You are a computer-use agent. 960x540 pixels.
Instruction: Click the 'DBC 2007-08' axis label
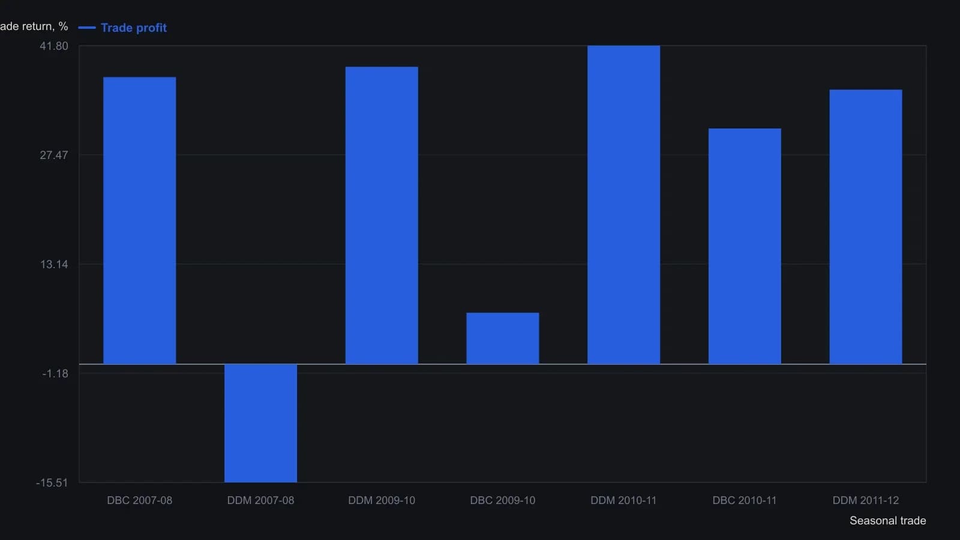click(140, 500)
